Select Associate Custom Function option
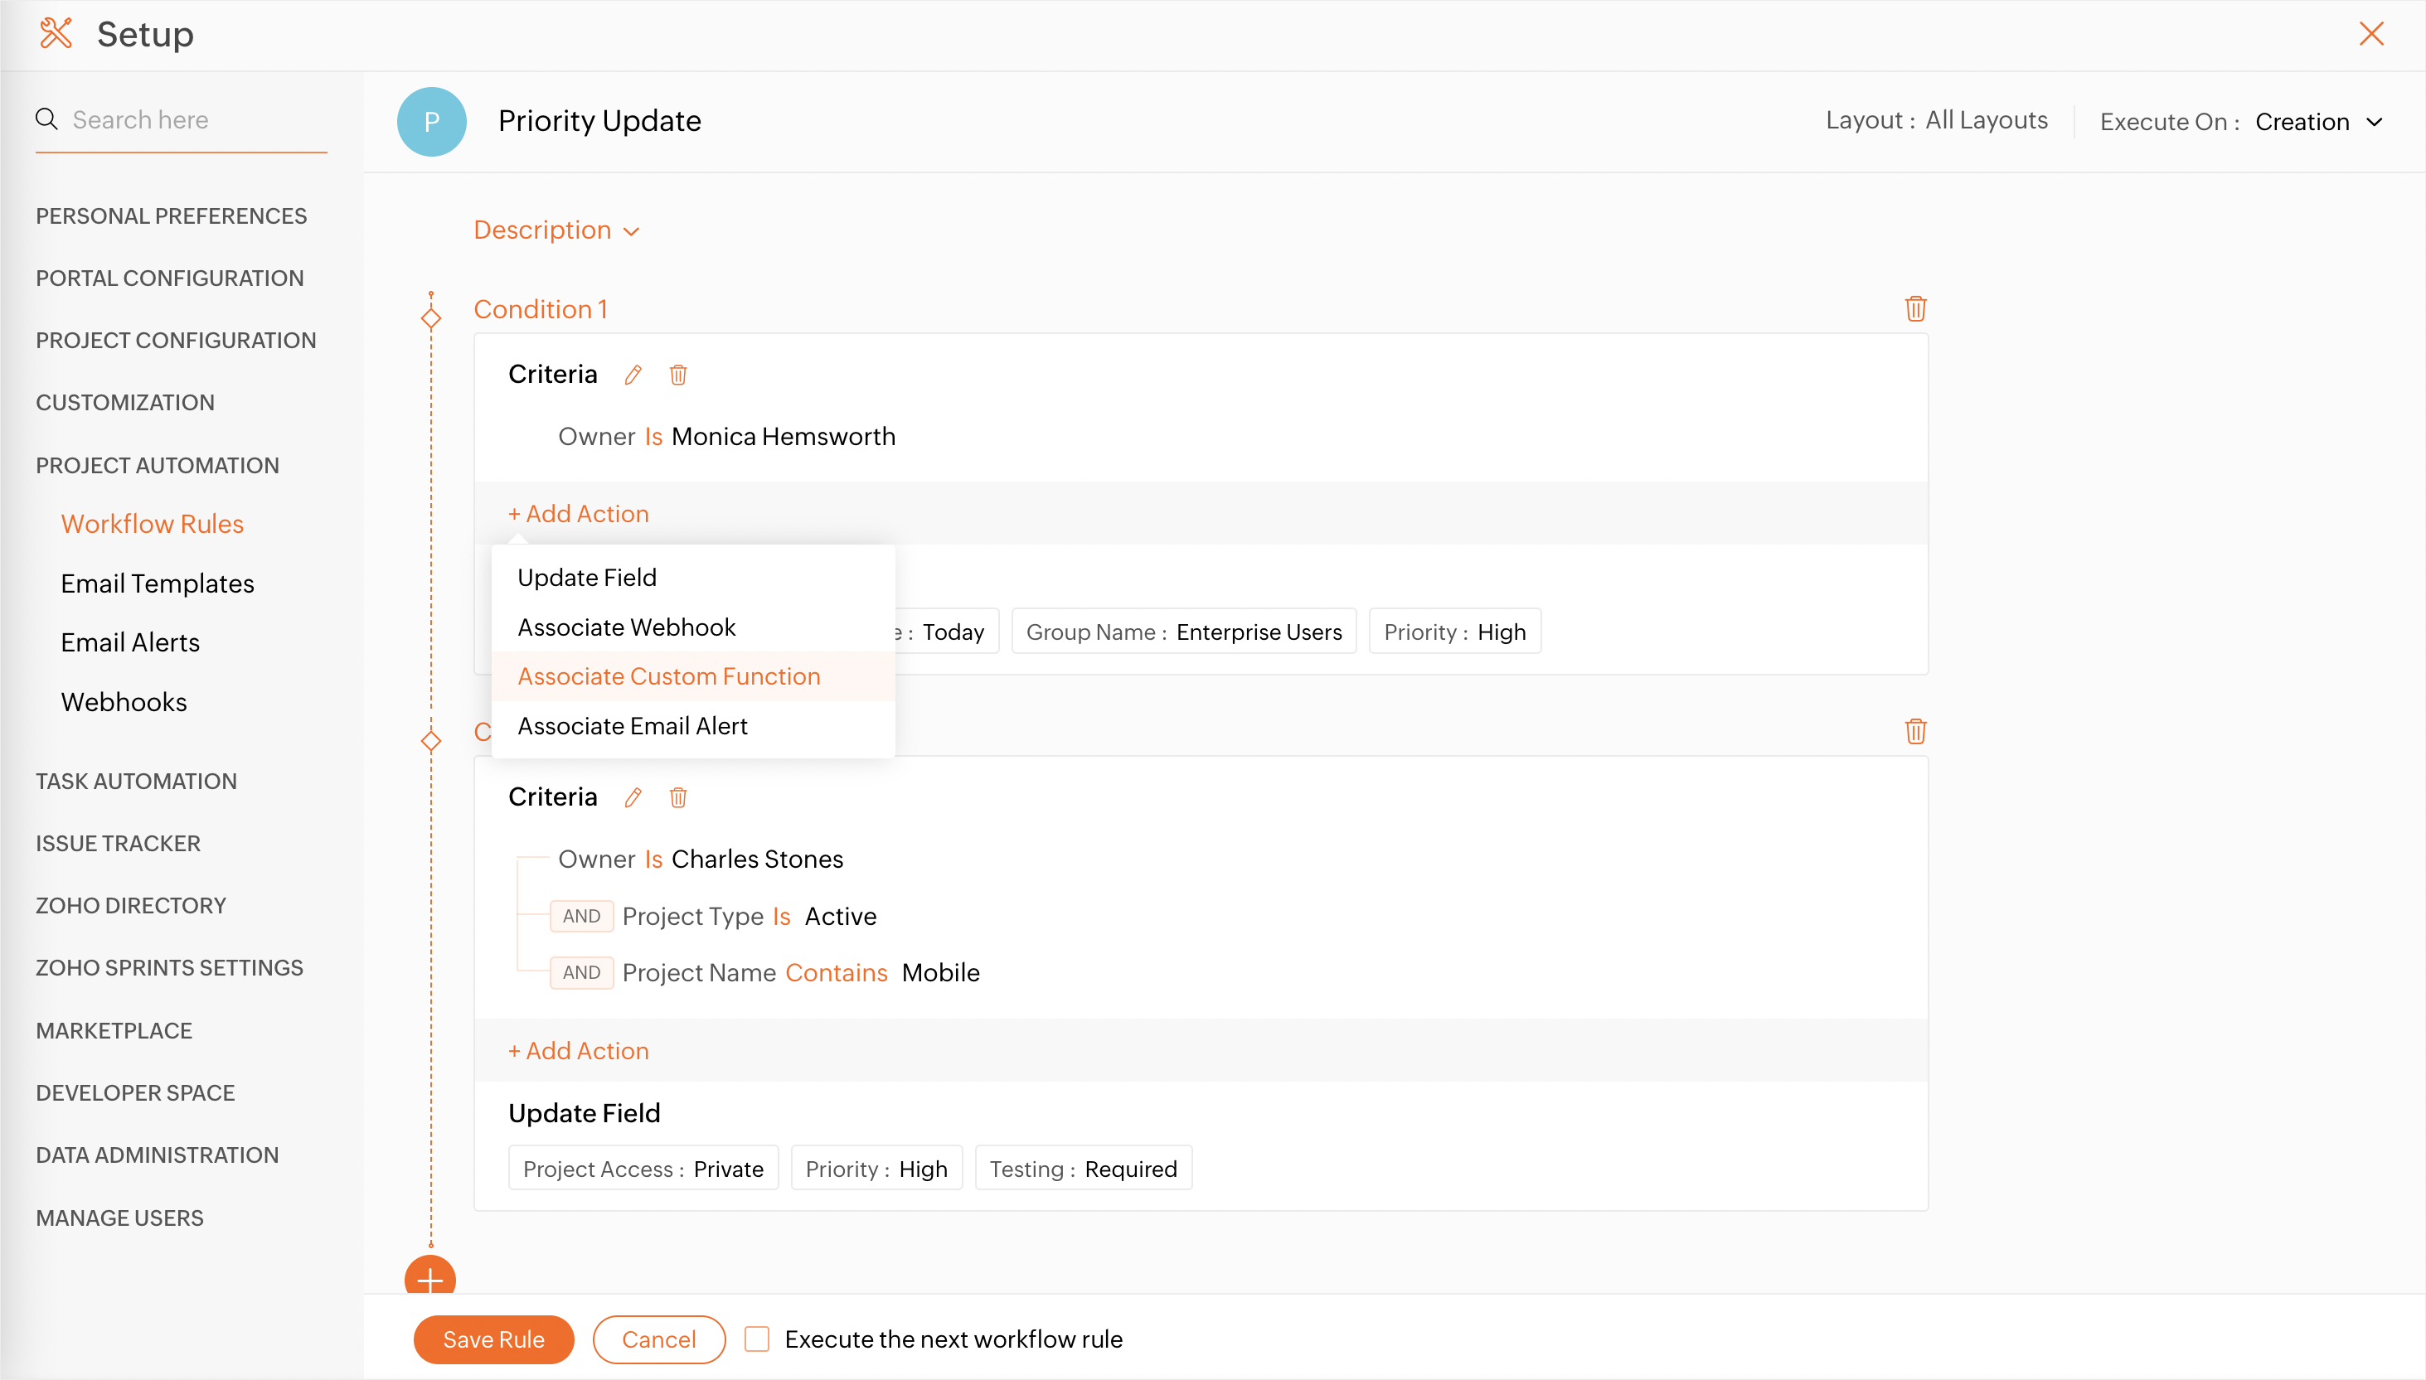2426x1380 pixels. (x=693, y=675)
